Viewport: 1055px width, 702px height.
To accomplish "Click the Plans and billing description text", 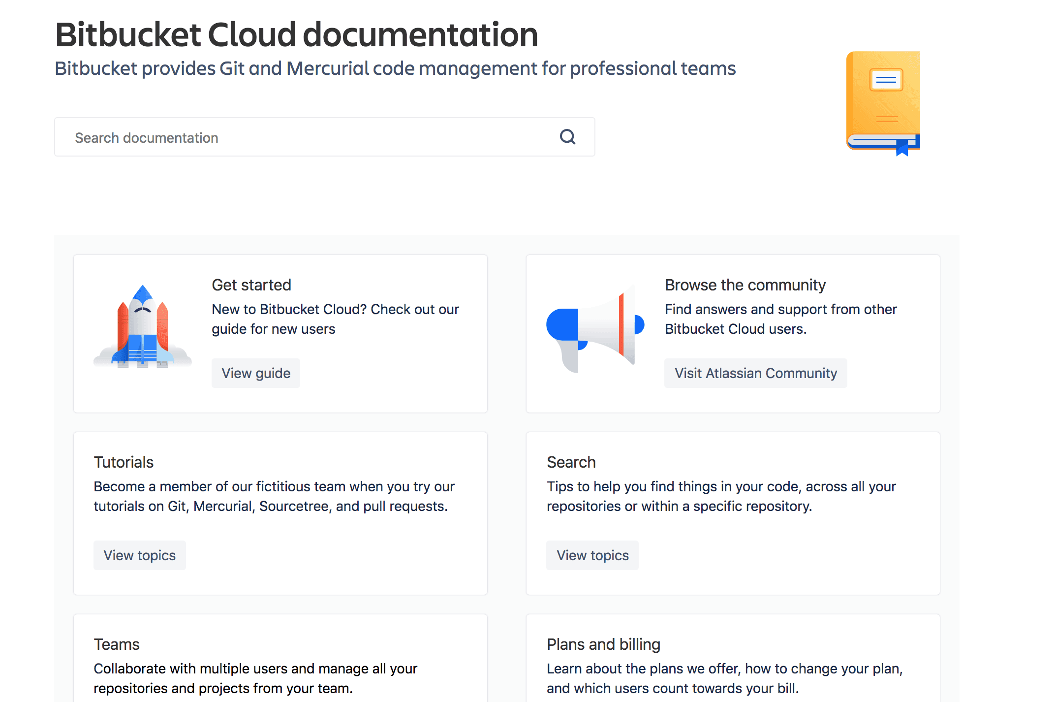I will click(724, 678).
